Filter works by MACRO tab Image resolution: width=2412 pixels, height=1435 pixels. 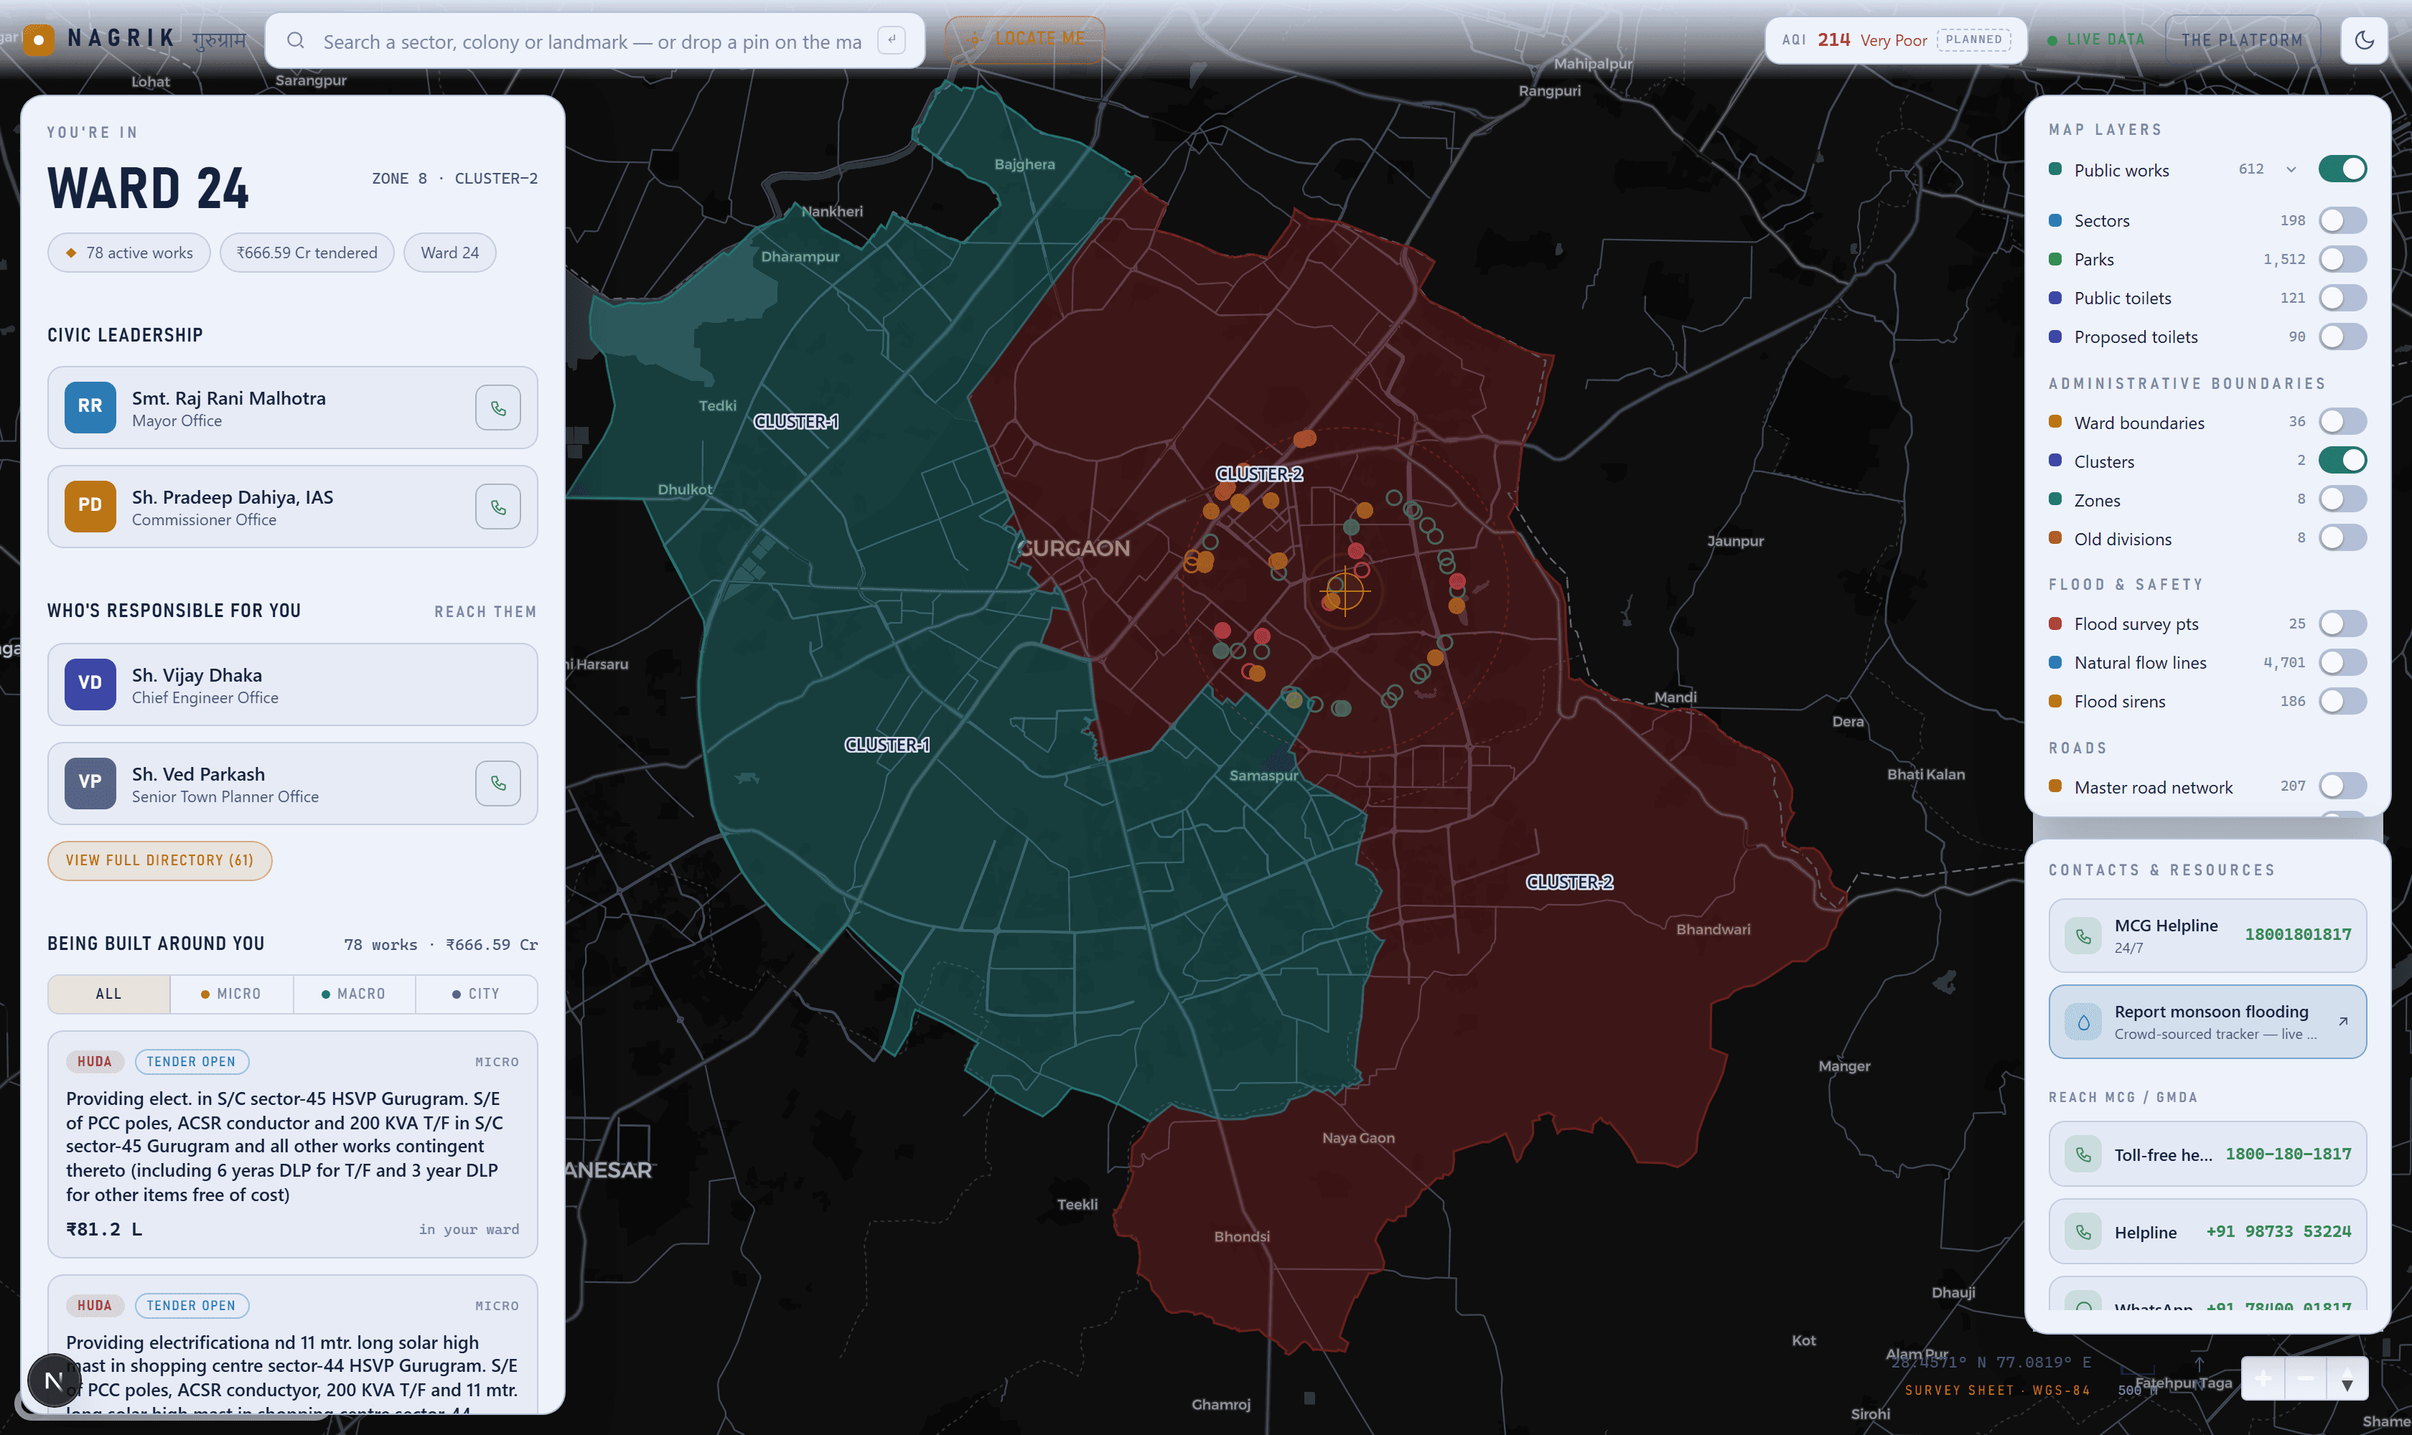click(x=353, y=994)
